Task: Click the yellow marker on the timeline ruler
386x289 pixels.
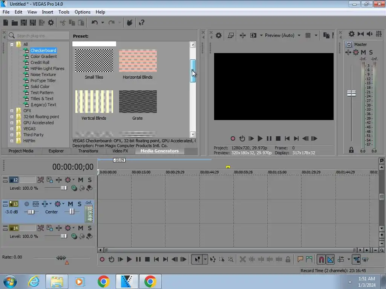Action: pos(228,167)
